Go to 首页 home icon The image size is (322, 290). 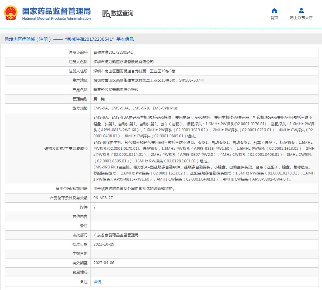click(x=274, y=11)
